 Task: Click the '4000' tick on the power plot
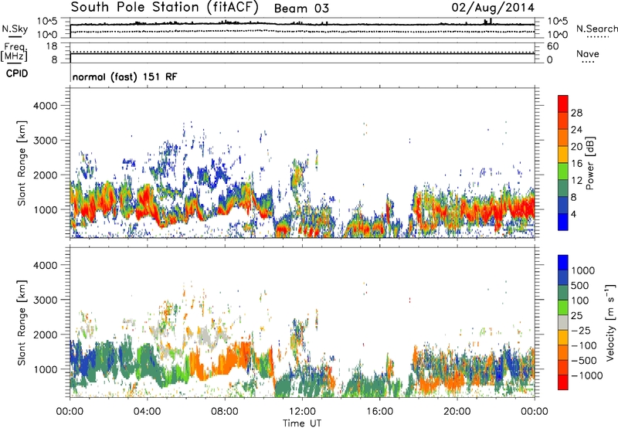pos(46,106)
